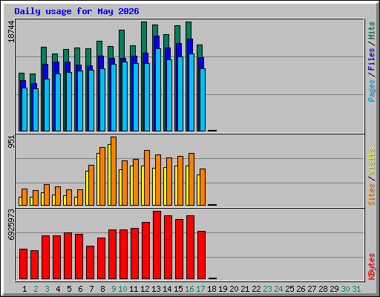Click the green Hits bar for day 3
This screenshot has height=297, width=380.
[44, 56]
